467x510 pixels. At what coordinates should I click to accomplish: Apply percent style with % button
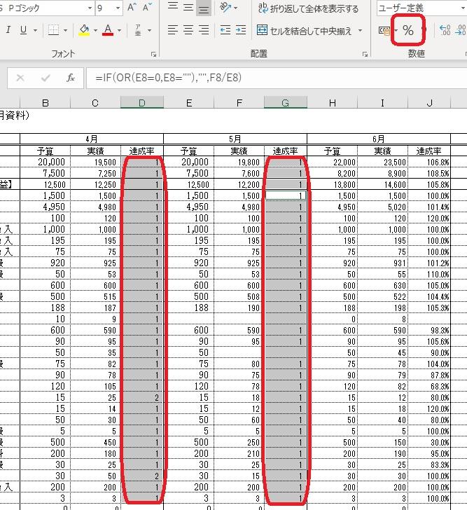(x=407, y=31)
